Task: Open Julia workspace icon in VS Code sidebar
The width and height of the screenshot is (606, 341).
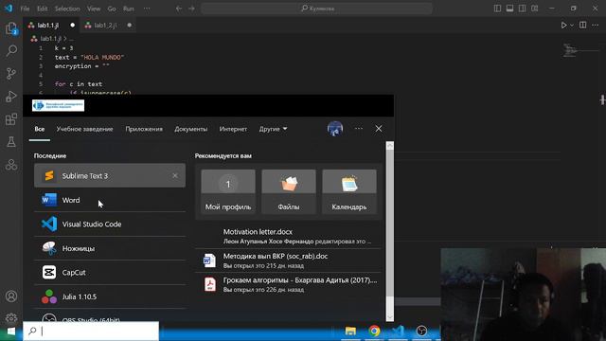Action: [x=11, y=165]
